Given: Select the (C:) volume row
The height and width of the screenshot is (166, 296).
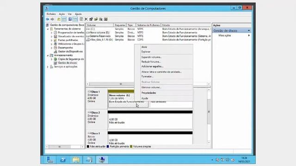Looking at the screenshot, I should pyautogui.click(x=148, y=29).
